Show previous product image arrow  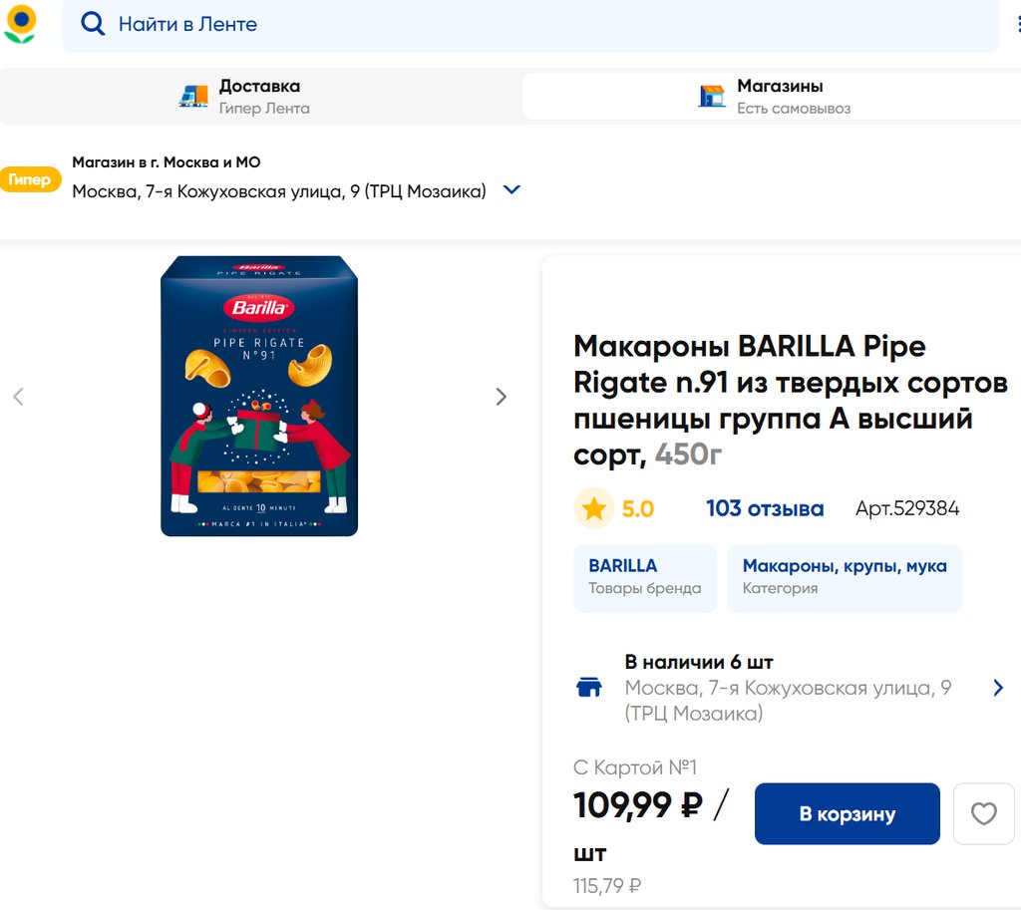point(18,397)
